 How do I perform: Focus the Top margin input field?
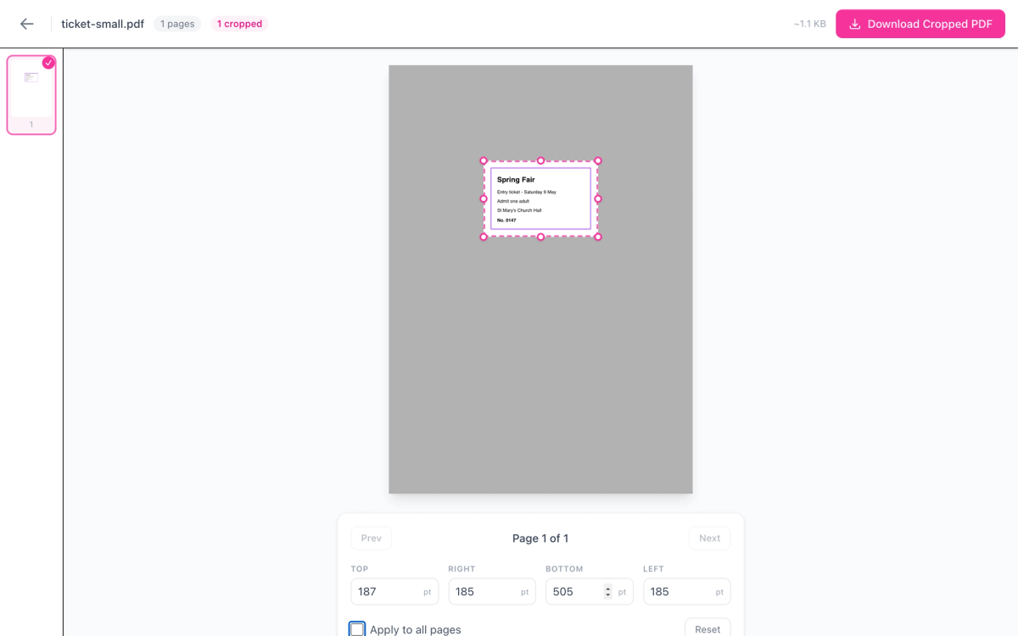pyautogui.click(x=394, y=591)
